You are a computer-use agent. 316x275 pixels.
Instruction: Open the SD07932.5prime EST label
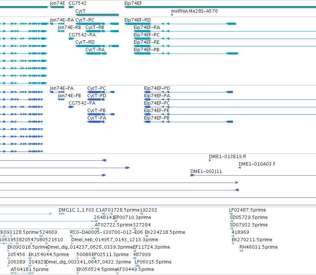pos(249,225)
